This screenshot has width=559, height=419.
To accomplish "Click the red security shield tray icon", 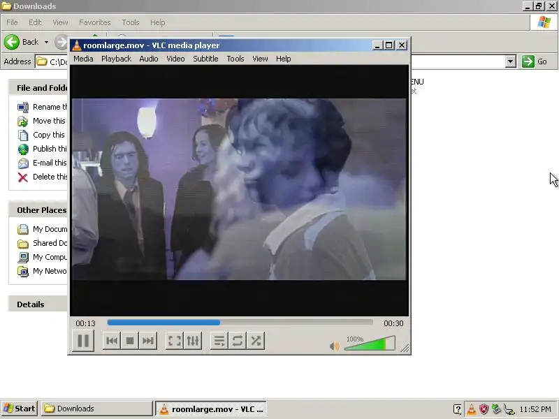I will tap(484, 409).
